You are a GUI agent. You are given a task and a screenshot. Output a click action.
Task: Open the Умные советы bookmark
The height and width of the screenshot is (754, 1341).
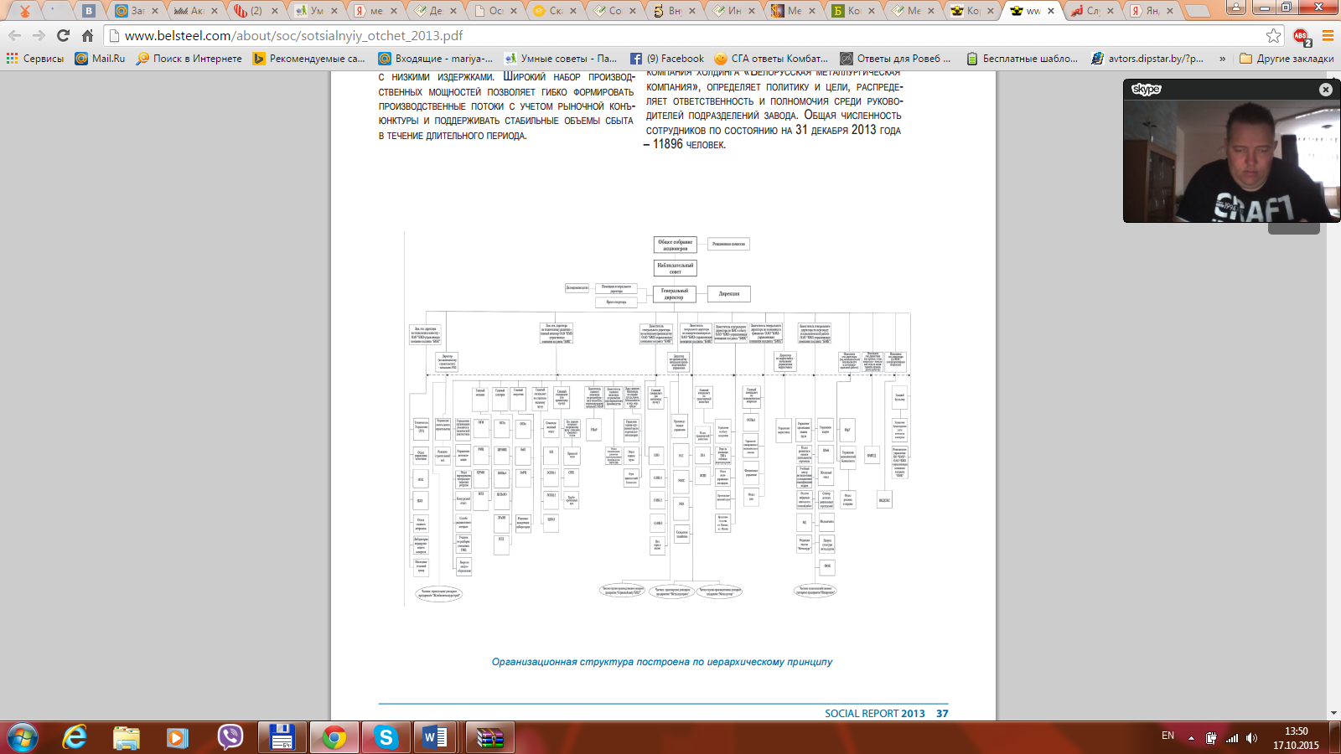[560, 59]
